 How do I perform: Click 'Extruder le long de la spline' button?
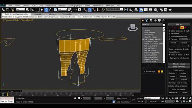178,86
